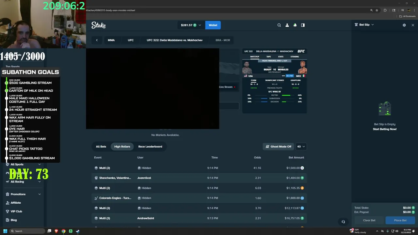Screen dimensions: 418x235
Task: Click the Clear Bet button
Action: click(369, 220)
